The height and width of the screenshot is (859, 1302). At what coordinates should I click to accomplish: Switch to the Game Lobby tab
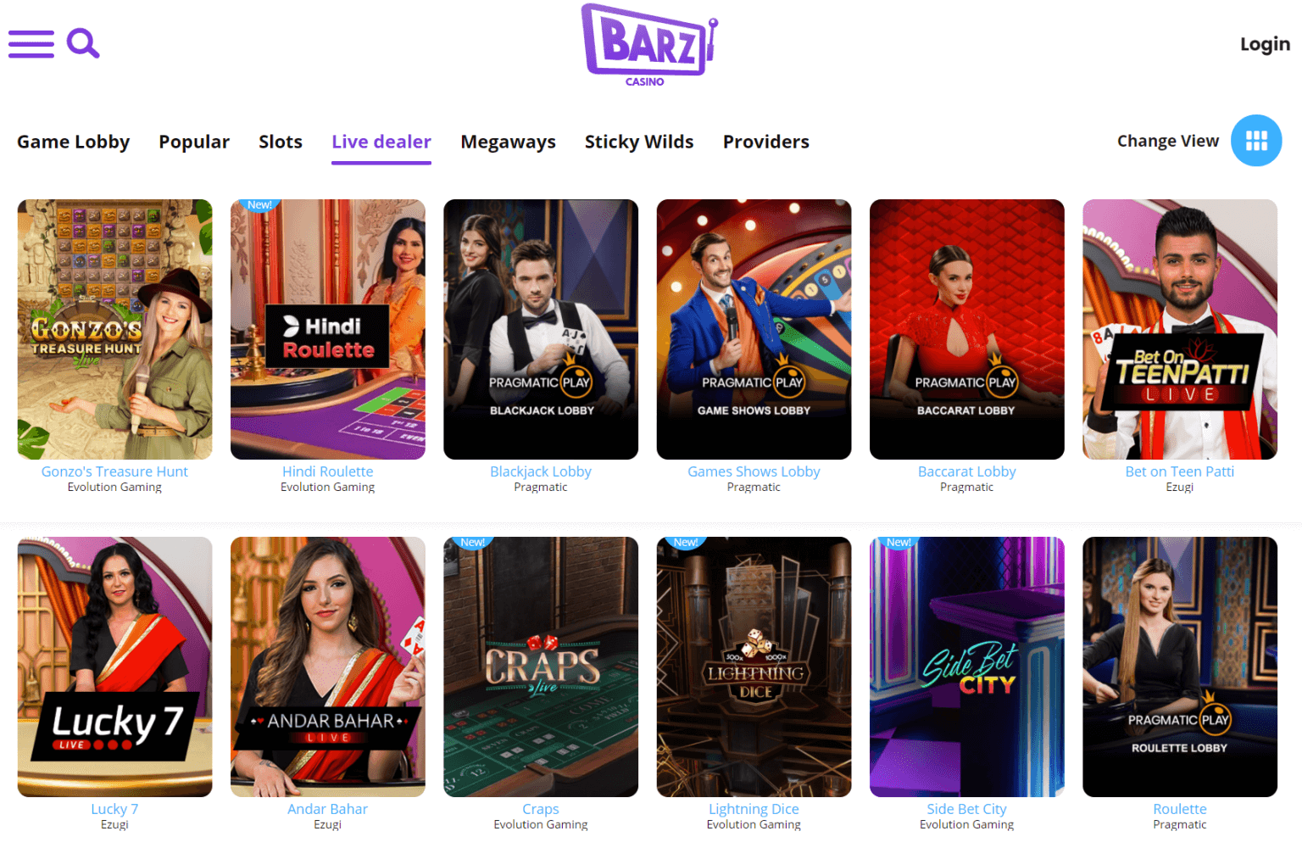coord(74,142)
